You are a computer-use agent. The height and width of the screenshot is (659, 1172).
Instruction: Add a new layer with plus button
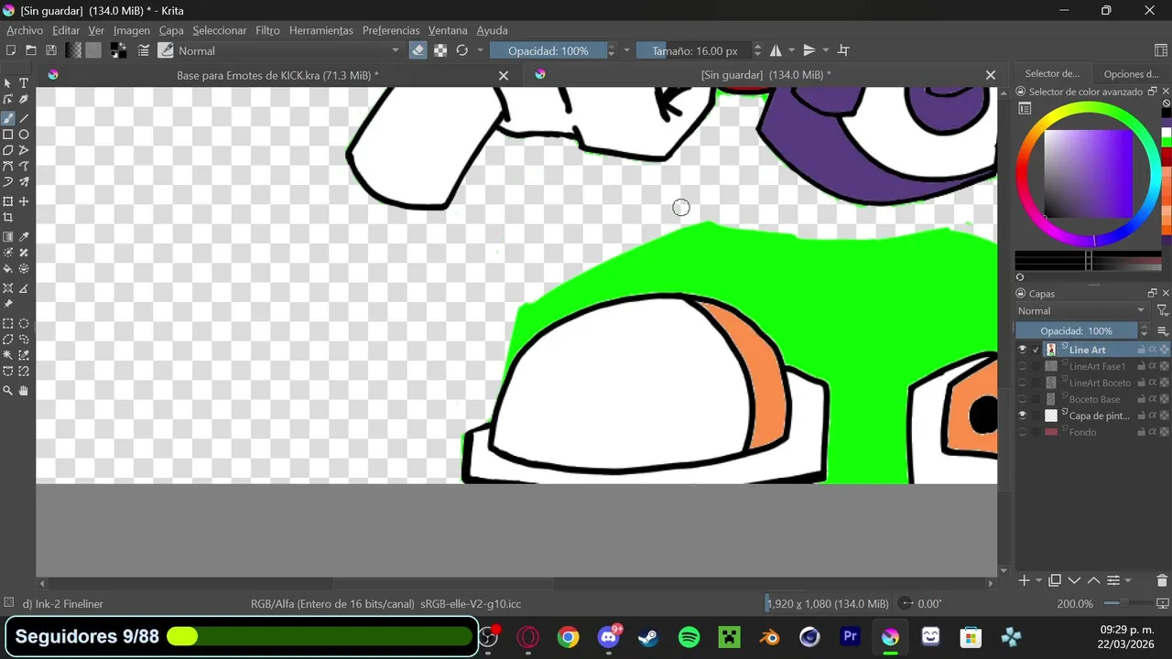(1025, 580)
